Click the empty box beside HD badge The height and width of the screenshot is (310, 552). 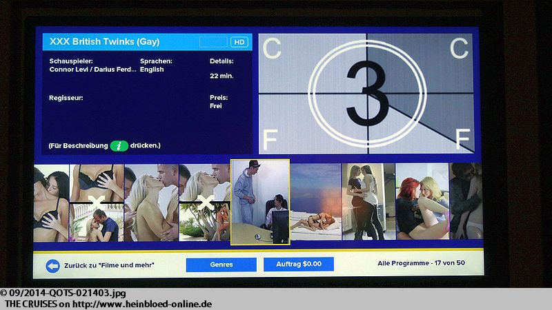pos(213,42)
